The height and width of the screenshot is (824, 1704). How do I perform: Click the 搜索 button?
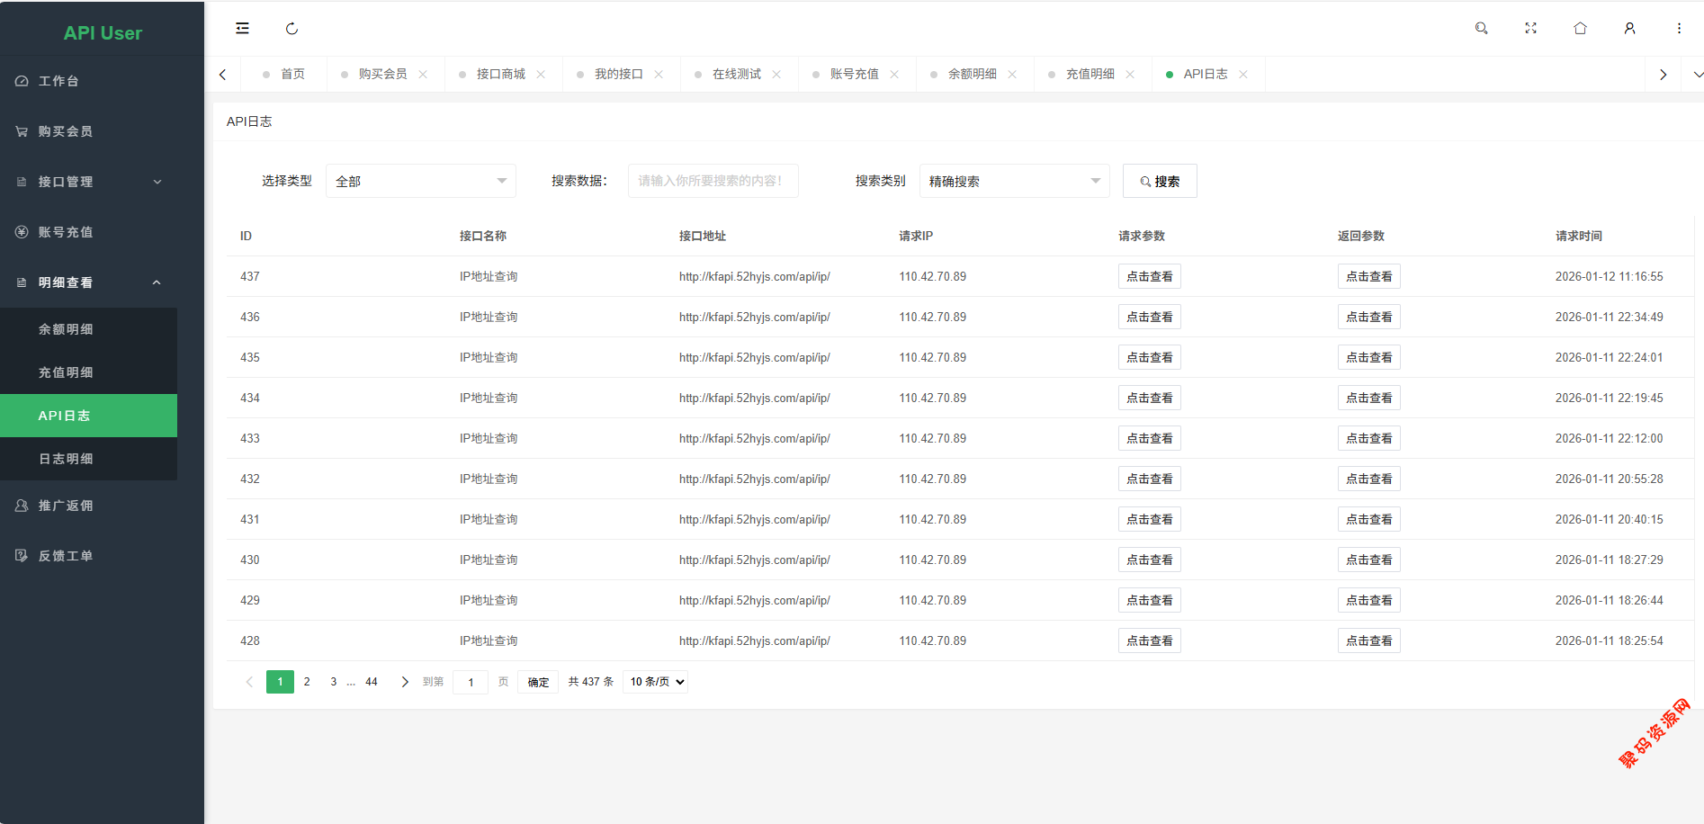pos(1159,181)
